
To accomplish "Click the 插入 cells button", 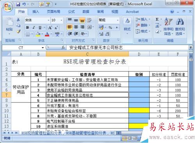I will [x=143, y=19].
